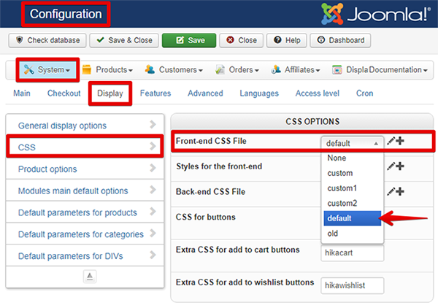438x308 pixels.
Task: Open Modules main default options link
Action: (x=73, y=191)
